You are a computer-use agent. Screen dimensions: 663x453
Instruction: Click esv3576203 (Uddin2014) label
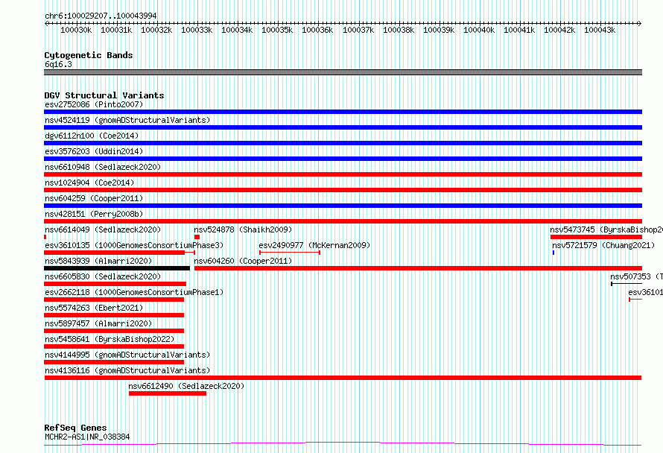click(x=94, y=151)
